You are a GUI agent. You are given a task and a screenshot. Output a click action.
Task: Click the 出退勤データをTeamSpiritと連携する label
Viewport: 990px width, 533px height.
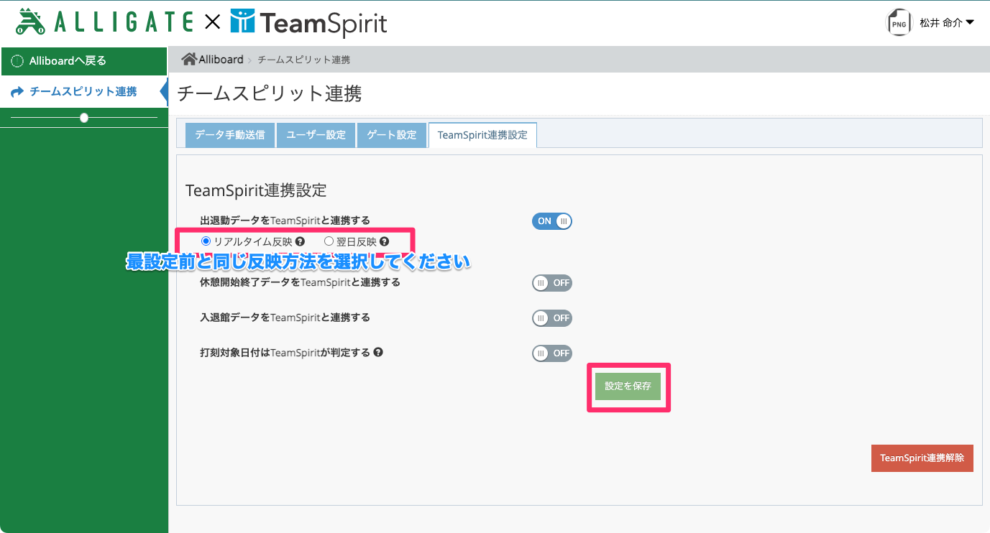pos(285,221)
